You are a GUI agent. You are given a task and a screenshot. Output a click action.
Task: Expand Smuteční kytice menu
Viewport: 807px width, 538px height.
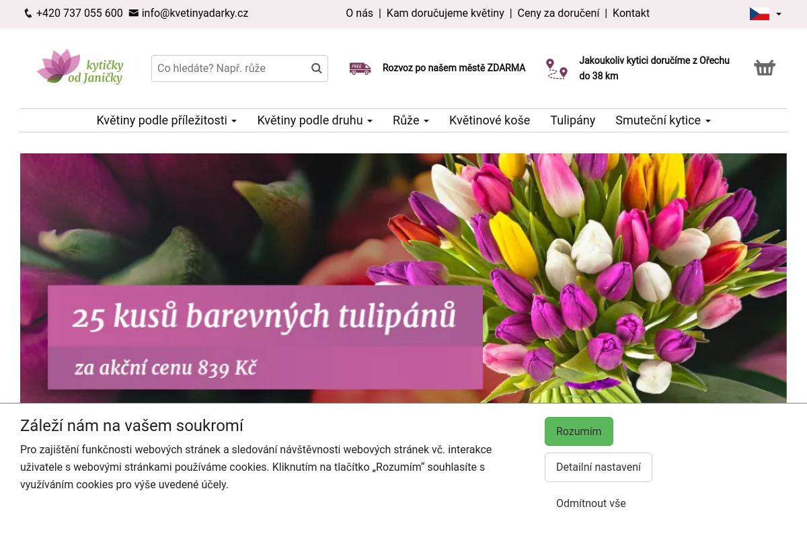coord(662,120)
